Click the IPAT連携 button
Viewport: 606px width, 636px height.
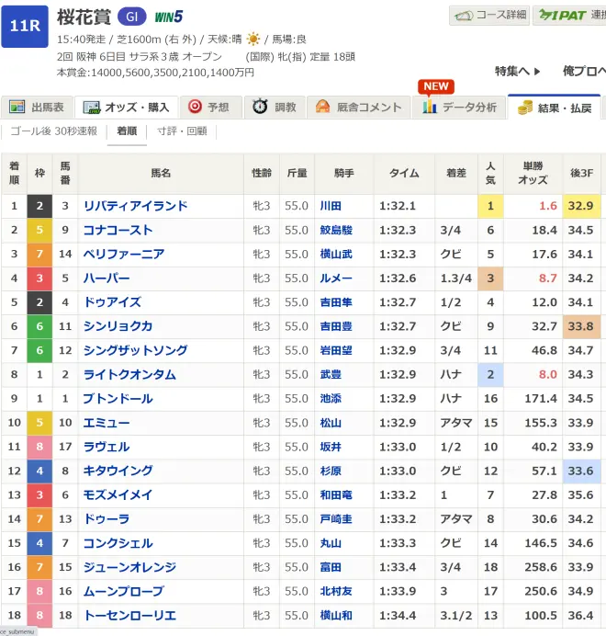click(x=571, y=16)
